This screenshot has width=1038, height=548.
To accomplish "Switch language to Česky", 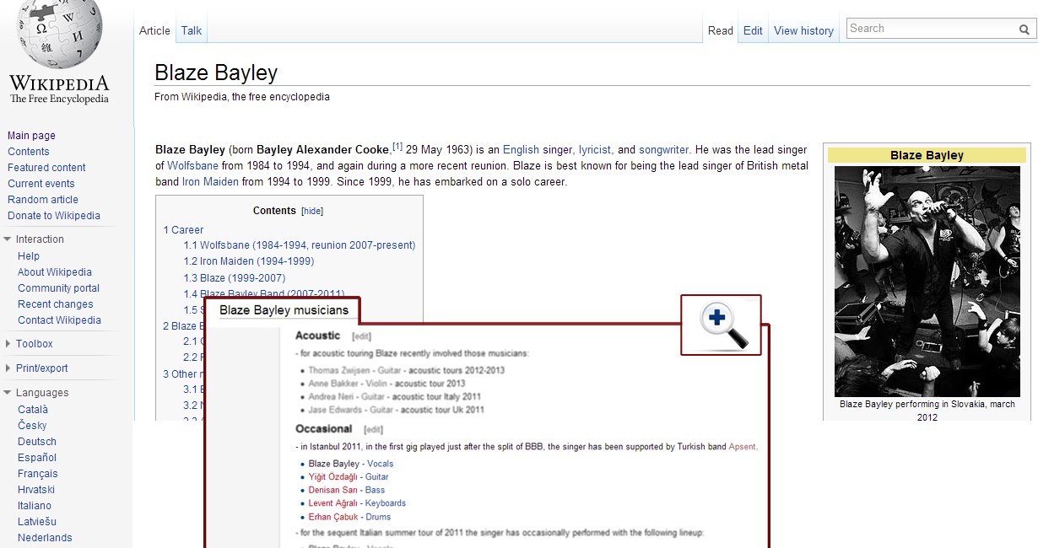I will (x=32, y=426).
